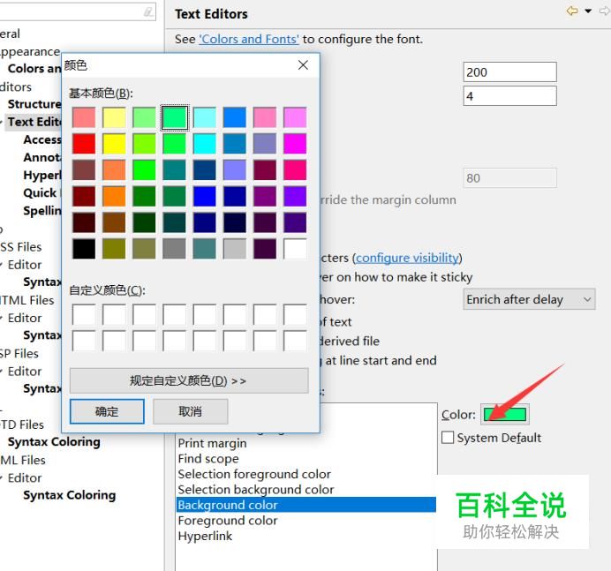Open Accessibility tree item
The width and height of the screenshot is (611, 571).
coord(42,139)
